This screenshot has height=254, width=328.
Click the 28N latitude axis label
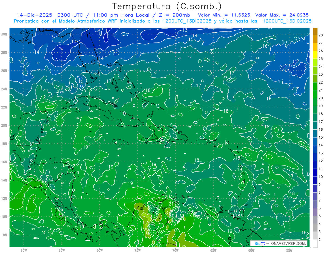[x=5, y=52]
